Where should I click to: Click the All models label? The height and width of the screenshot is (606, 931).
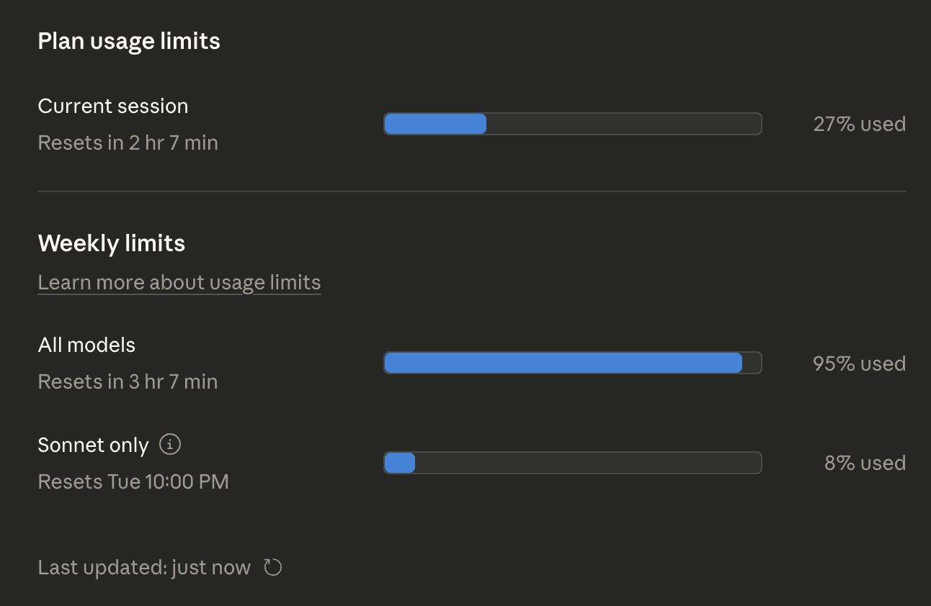[x=86, y=345]
